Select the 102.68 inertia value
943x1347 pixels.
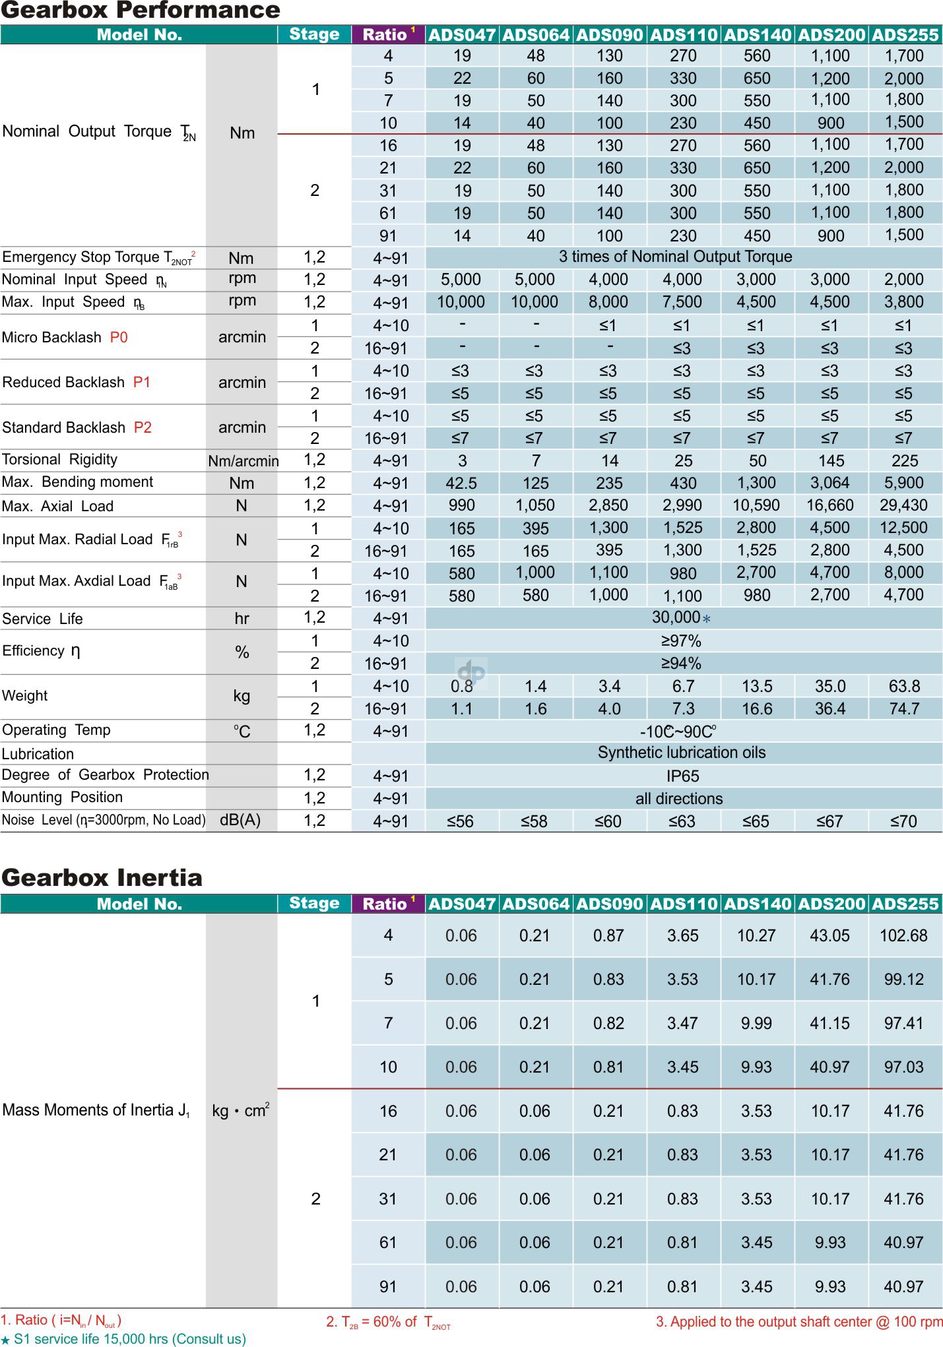(903, 935)
